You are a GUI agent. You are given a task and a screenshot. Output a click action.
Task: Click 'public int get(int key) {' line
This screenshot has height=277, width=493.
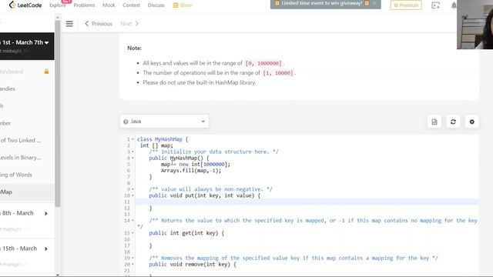(x=186, y=233)
